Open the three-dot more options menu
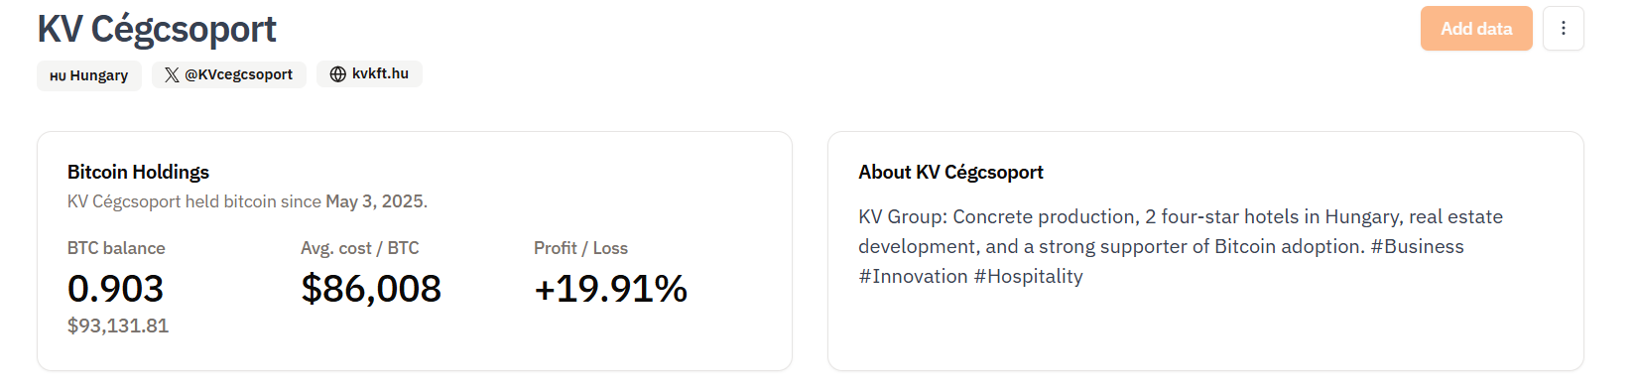 pyautogui.click(x=1564, y=28)
